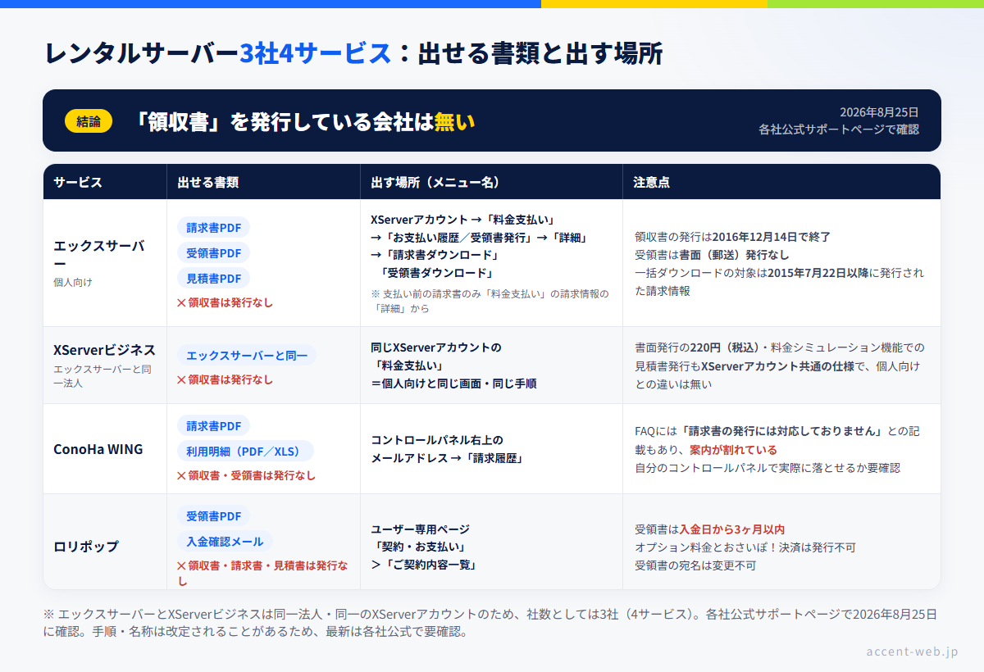Click the ※ 支払い前の請求書のみ footnote in the place cell
984x672 pixels.
point(490,301)
